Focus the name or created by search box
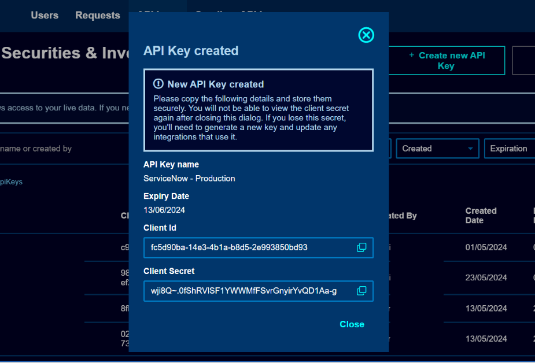Viewport: 535px width, 363px height. coord(58,149)
